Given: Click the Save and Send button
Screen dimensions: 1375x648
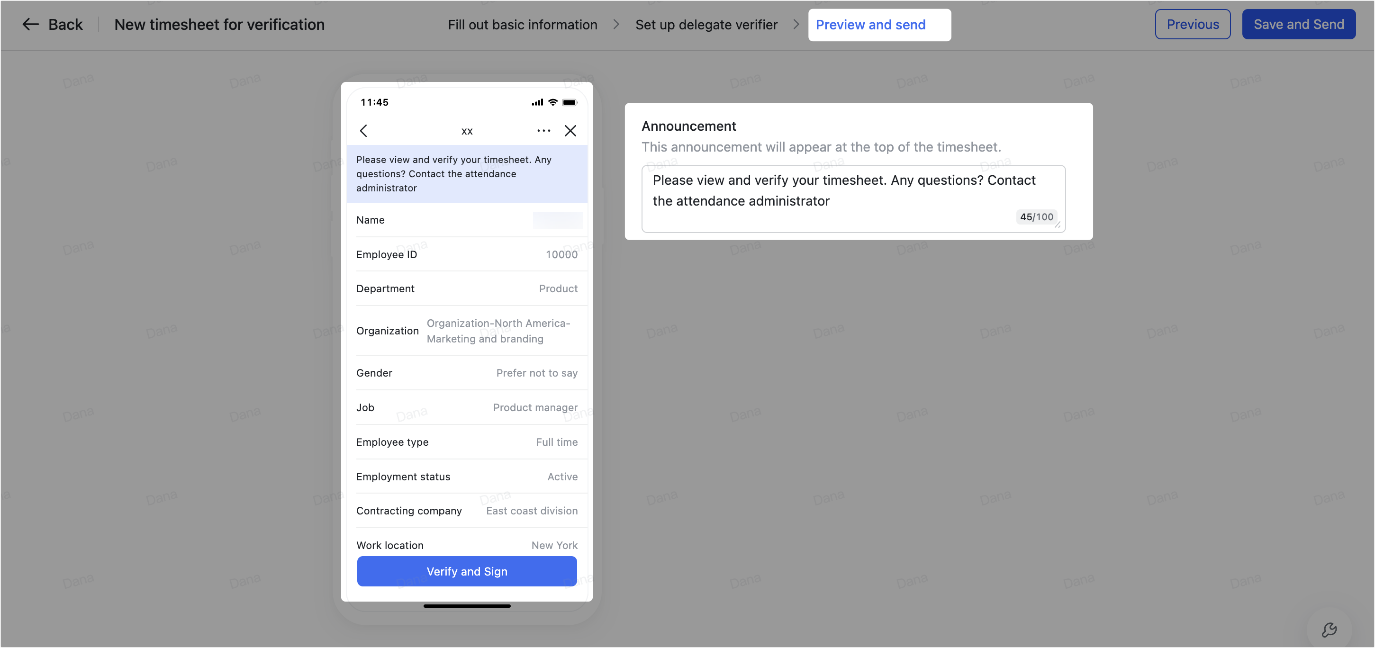Looking at the screenshot, I should (1298, 25).
